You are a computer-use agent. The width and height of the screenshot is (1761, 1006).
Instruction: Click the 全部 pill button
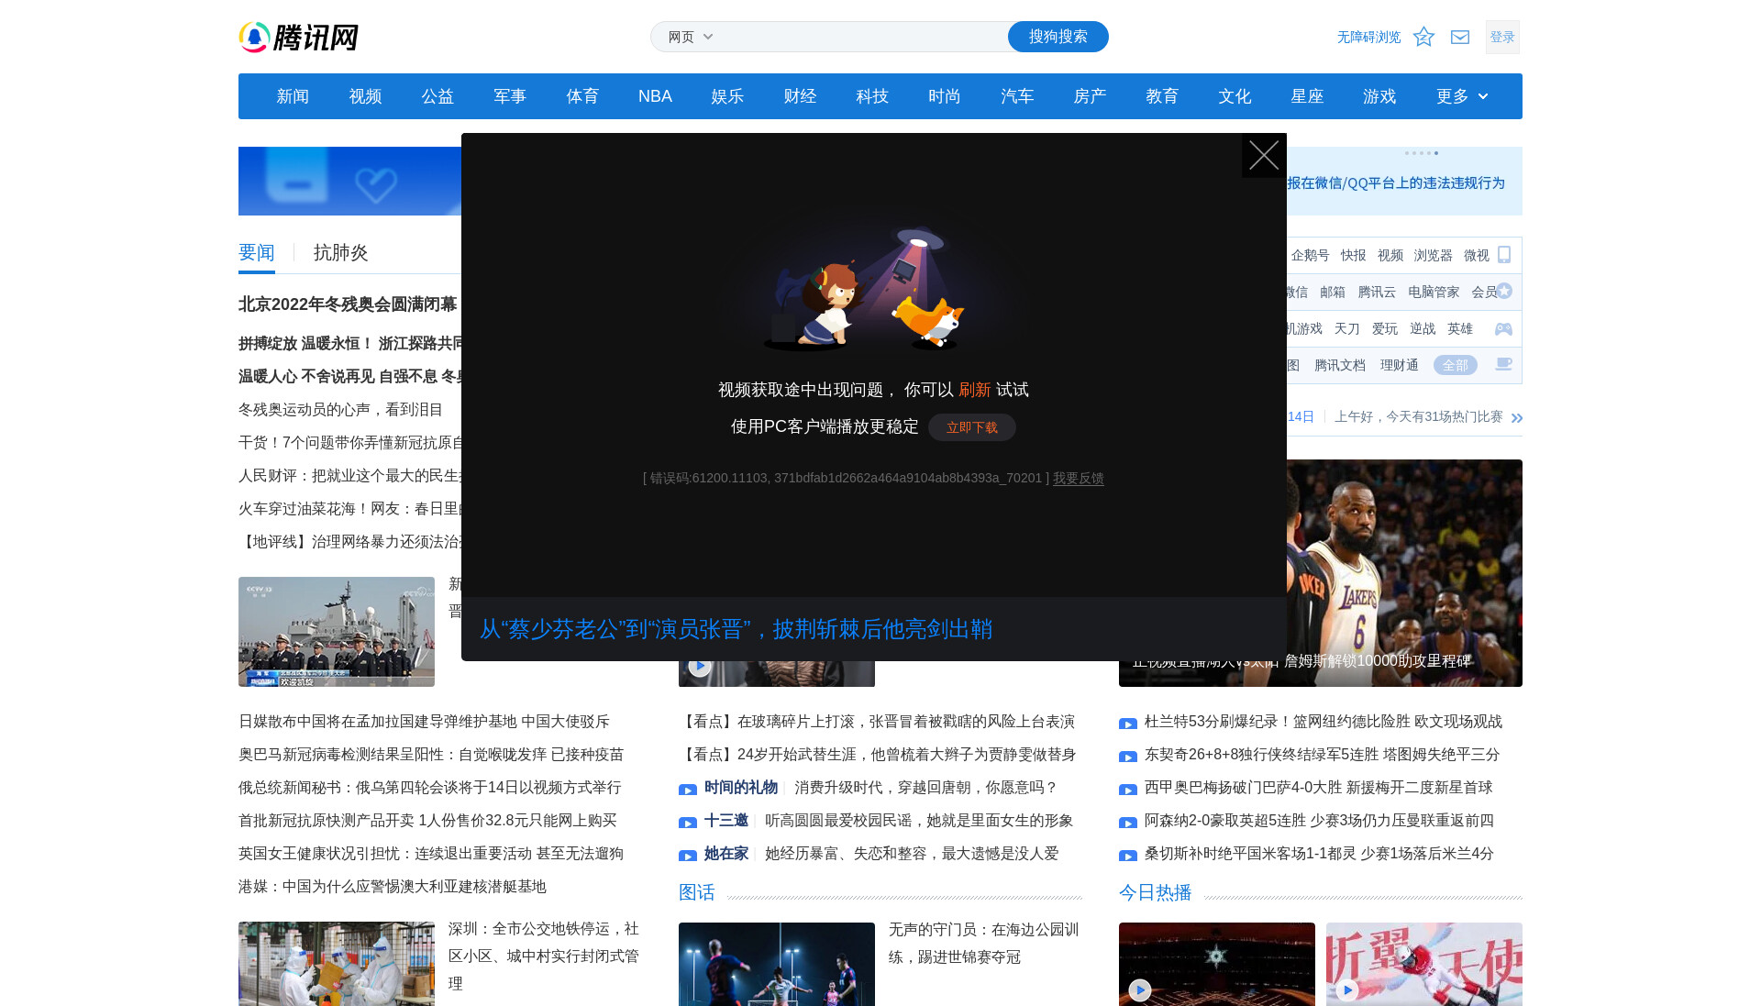1456,365
